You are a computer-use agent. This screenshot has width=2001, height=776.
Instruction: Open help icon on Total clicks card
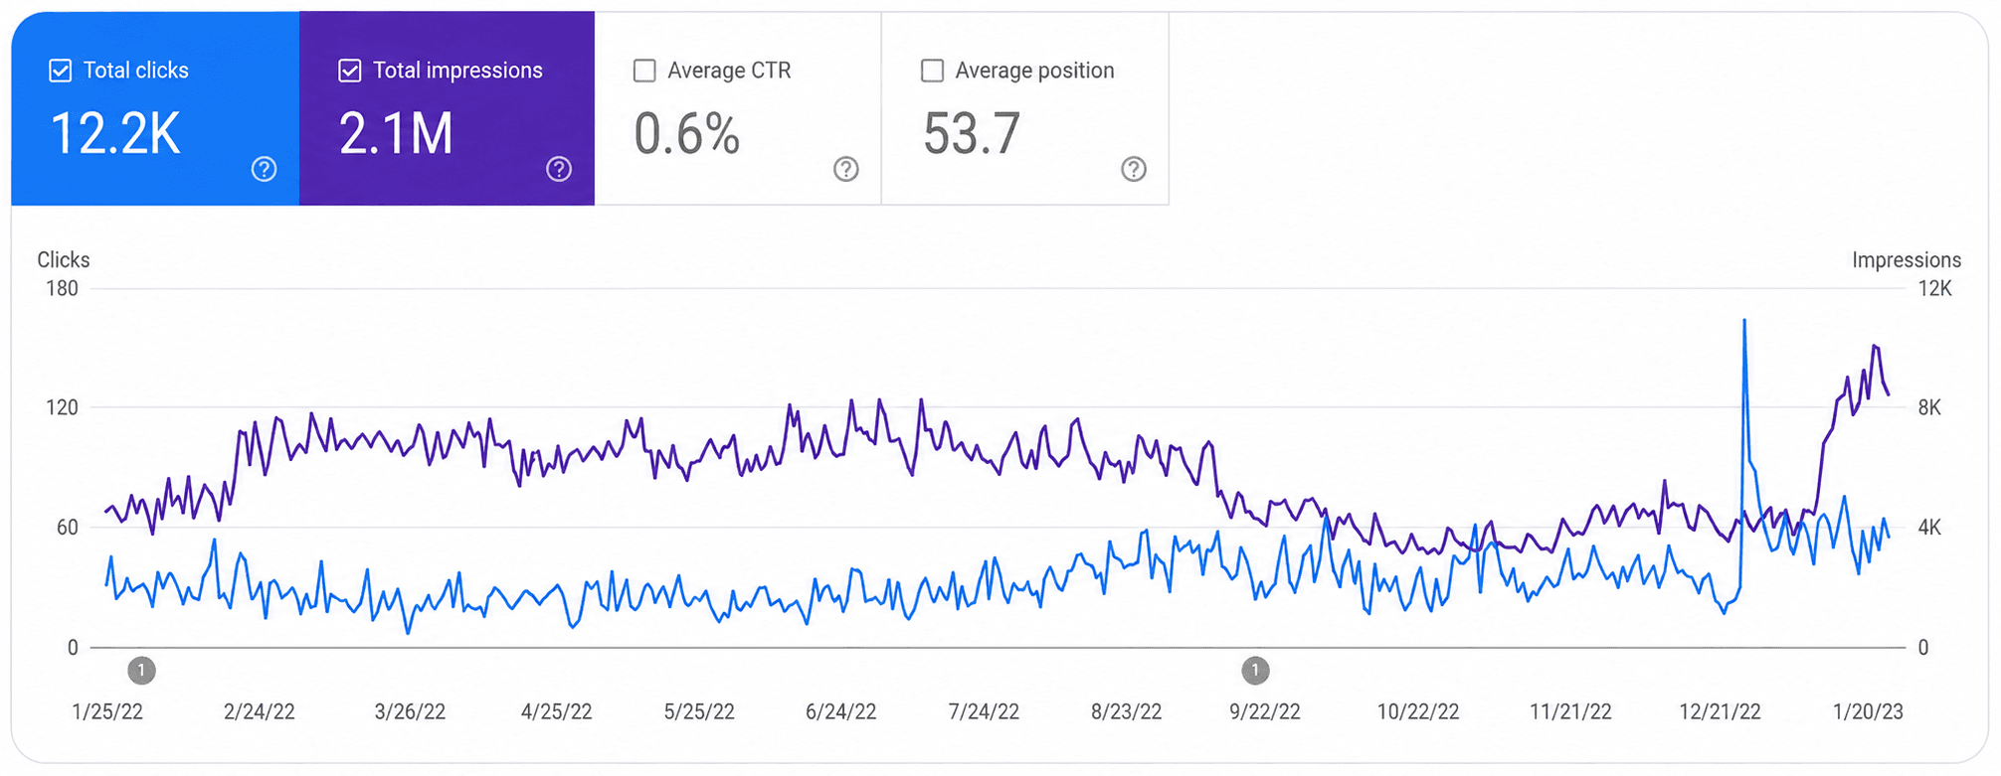coord(264,169)
